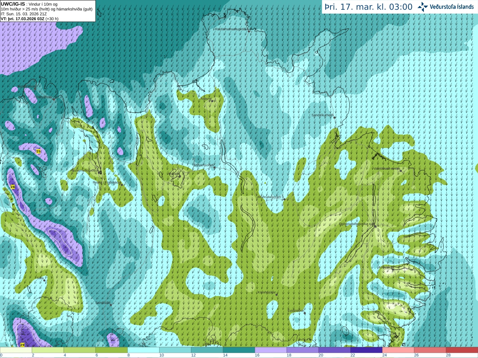Screen dimensions: 478x358
Task: Click the yellow gust marker labeled 28
Action: coord(13,187)
